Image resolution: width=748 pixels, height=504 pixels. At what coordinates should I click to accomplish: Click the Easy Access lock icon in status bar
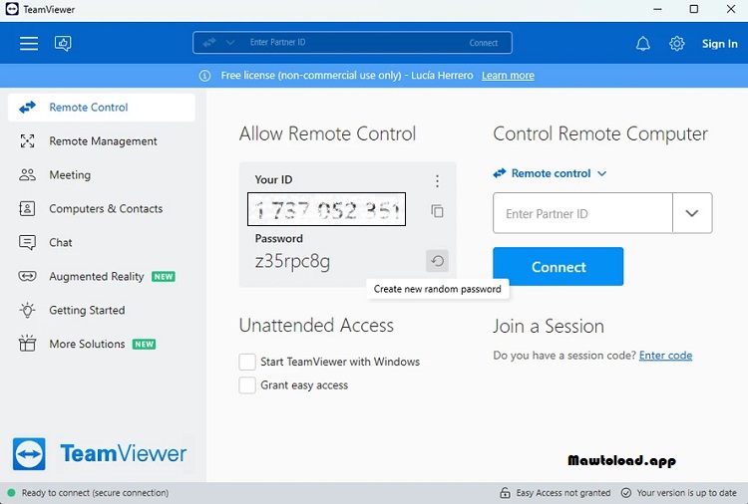[x=505, y=493]
